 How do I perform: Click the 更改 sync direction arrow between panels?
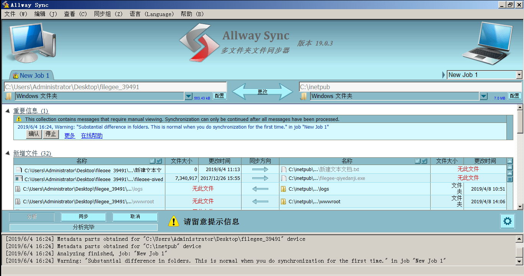[x=263, y=91]
